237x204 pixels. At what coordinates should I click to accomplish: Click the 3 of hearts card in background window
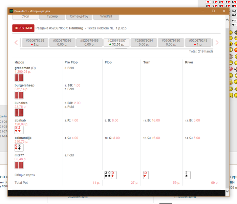[221, 2]
